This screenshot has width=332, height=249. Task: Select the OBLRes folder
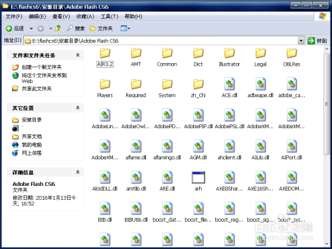[291, 58]
